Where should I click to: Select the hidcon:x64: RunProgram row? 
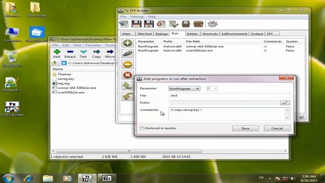point(220,46)
